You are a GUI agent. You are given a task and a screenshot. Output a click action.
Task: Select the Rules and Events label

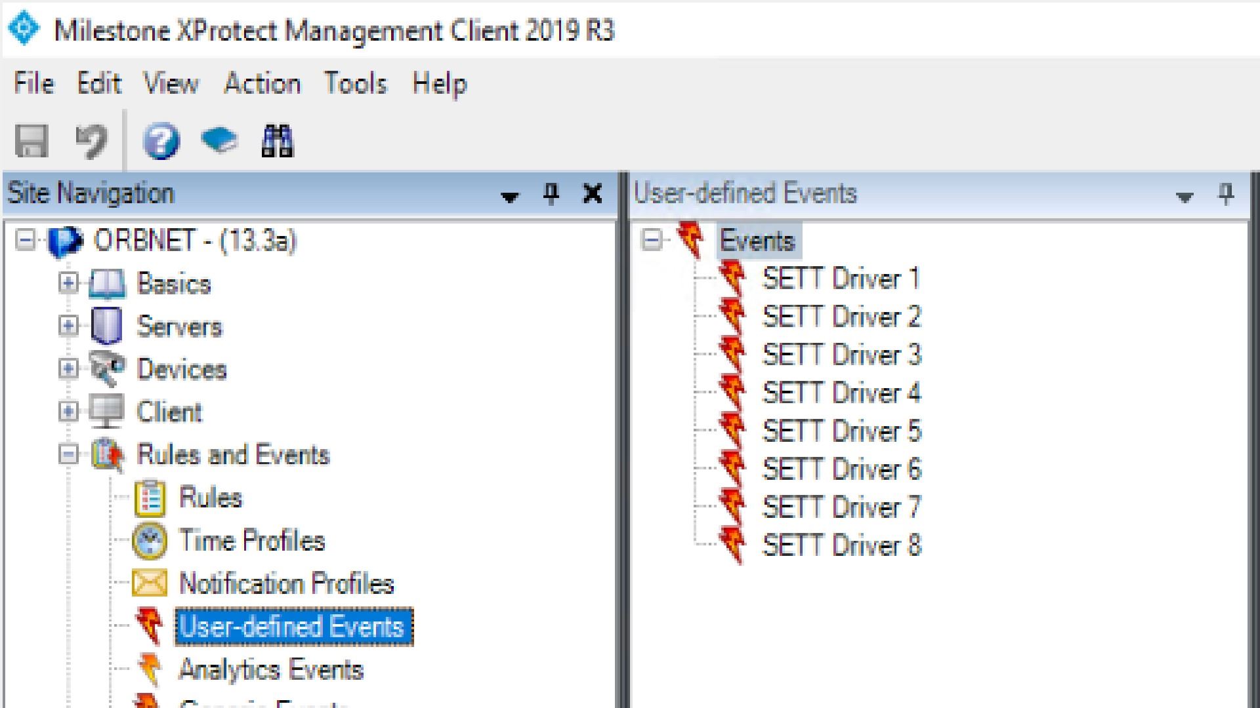click(x=233, y=454)
